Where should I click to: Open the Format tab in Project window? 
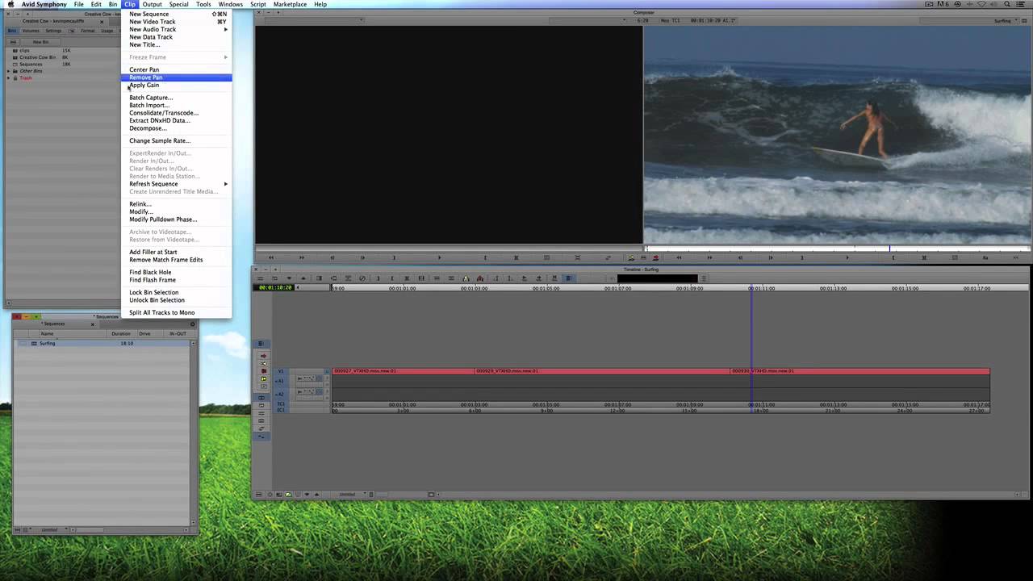point(87,31)
